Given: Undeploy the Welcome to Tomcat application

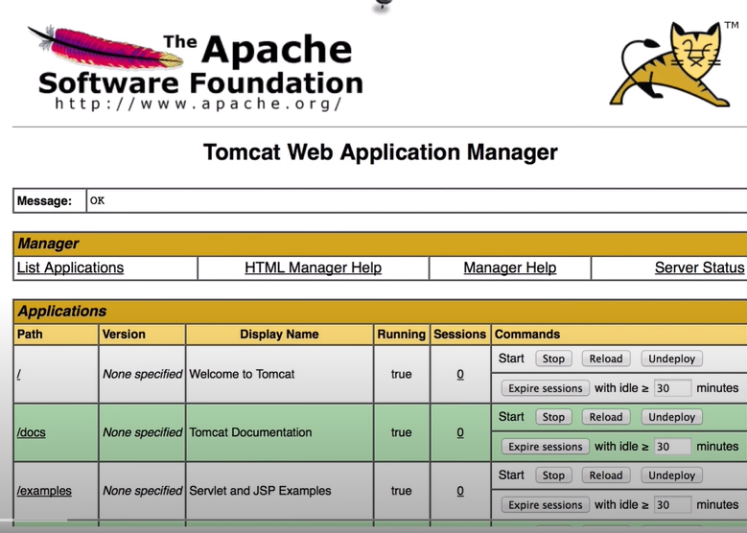Looking at the screenshot, I should coord(672,359).
